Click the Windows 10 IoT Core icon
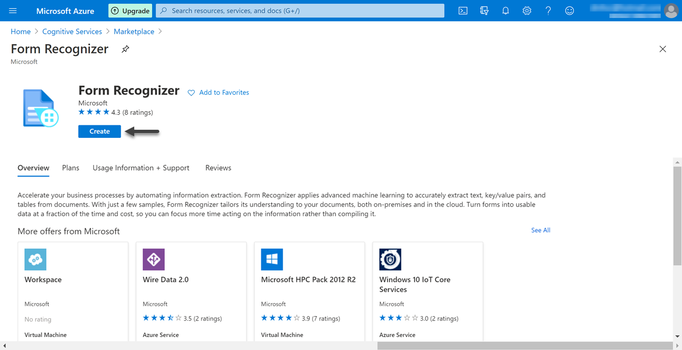The image size is (682, 350). 390,260
